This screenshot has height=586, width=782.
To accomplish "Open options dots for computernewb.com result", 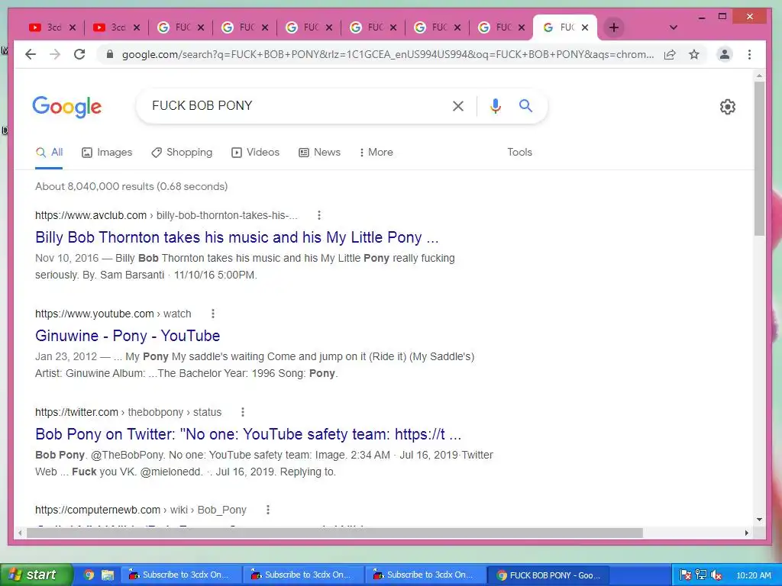I will pos(268,510).
